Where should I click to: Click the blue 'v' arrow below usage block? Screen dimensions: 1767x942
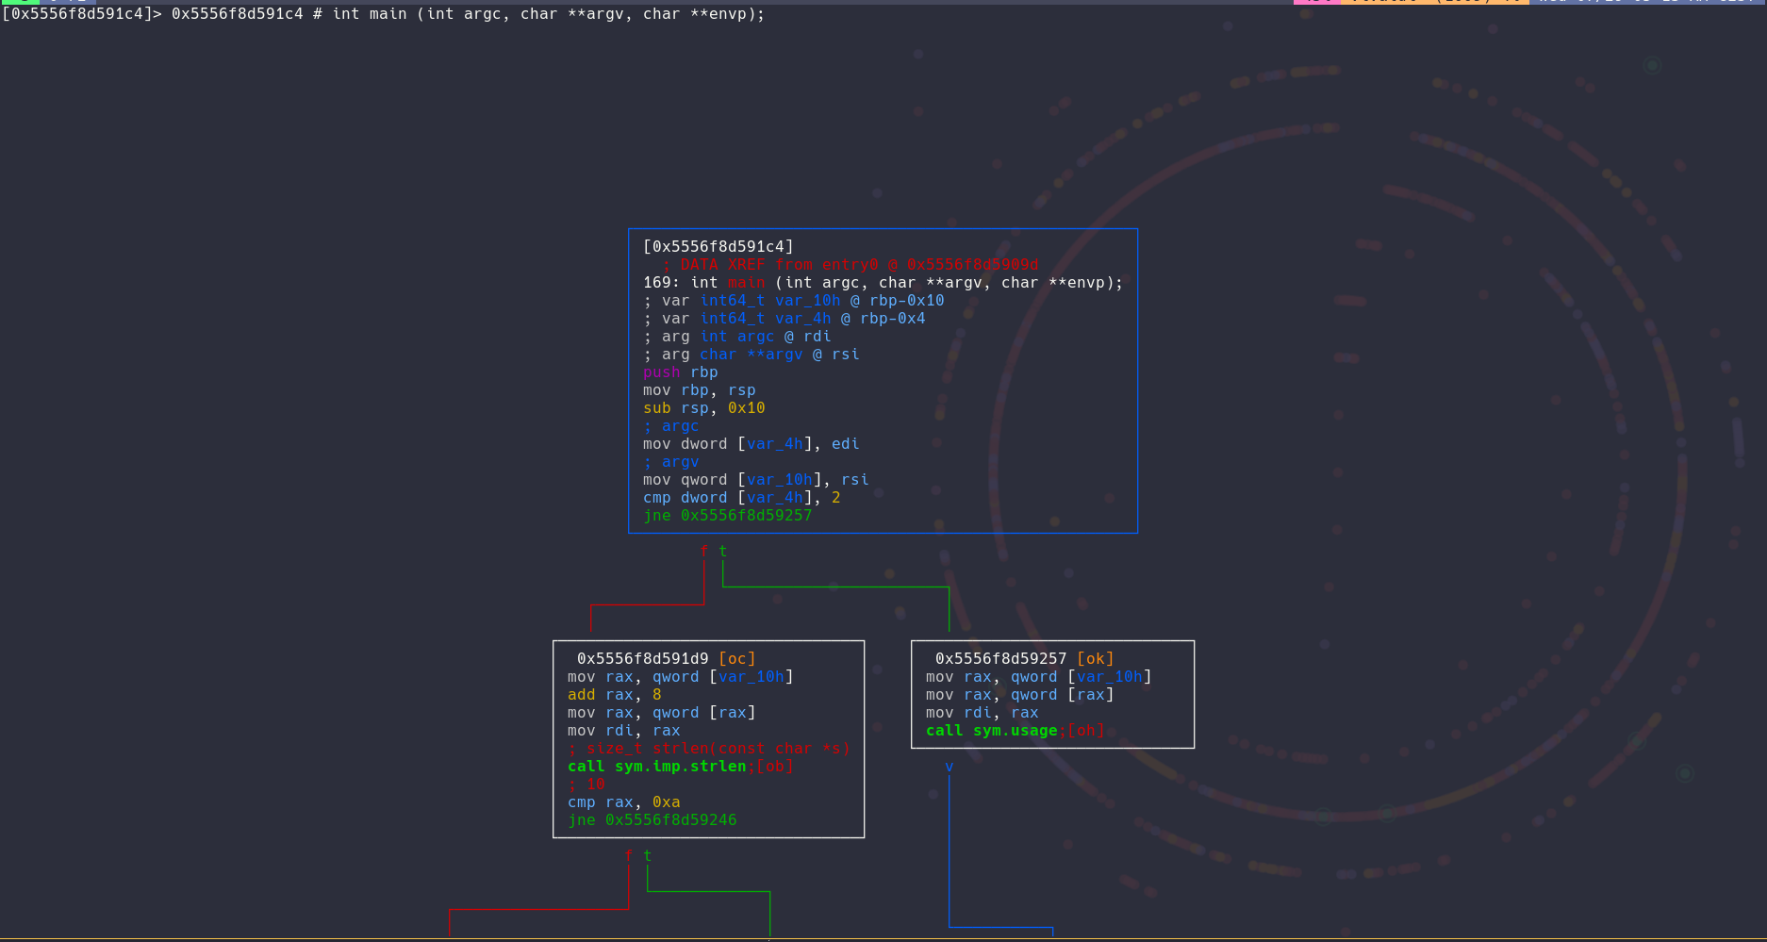point(949,768)
